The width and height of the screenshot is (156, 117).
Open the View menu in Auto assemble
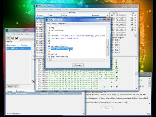(x=54, y=24)
